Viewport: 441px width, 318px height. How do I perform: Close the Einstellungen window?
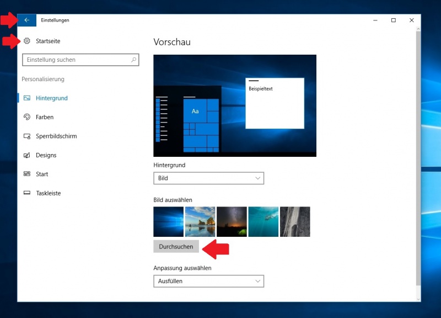tap(412, 20)
